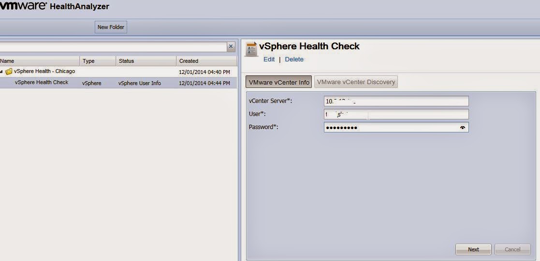Select the vSphere Health - Chicago folder row
The width and height of the screenshot is (540, 261).
(x=118, y=72)
